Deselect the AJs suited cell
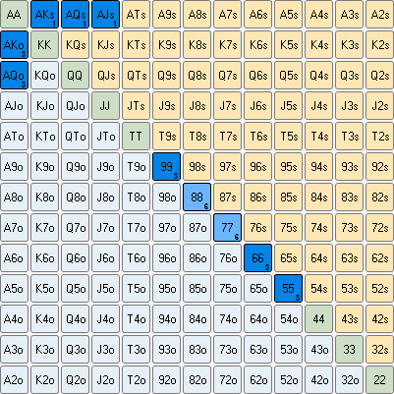The width and height of the screenshot is (394, 394). click(105, 15)
